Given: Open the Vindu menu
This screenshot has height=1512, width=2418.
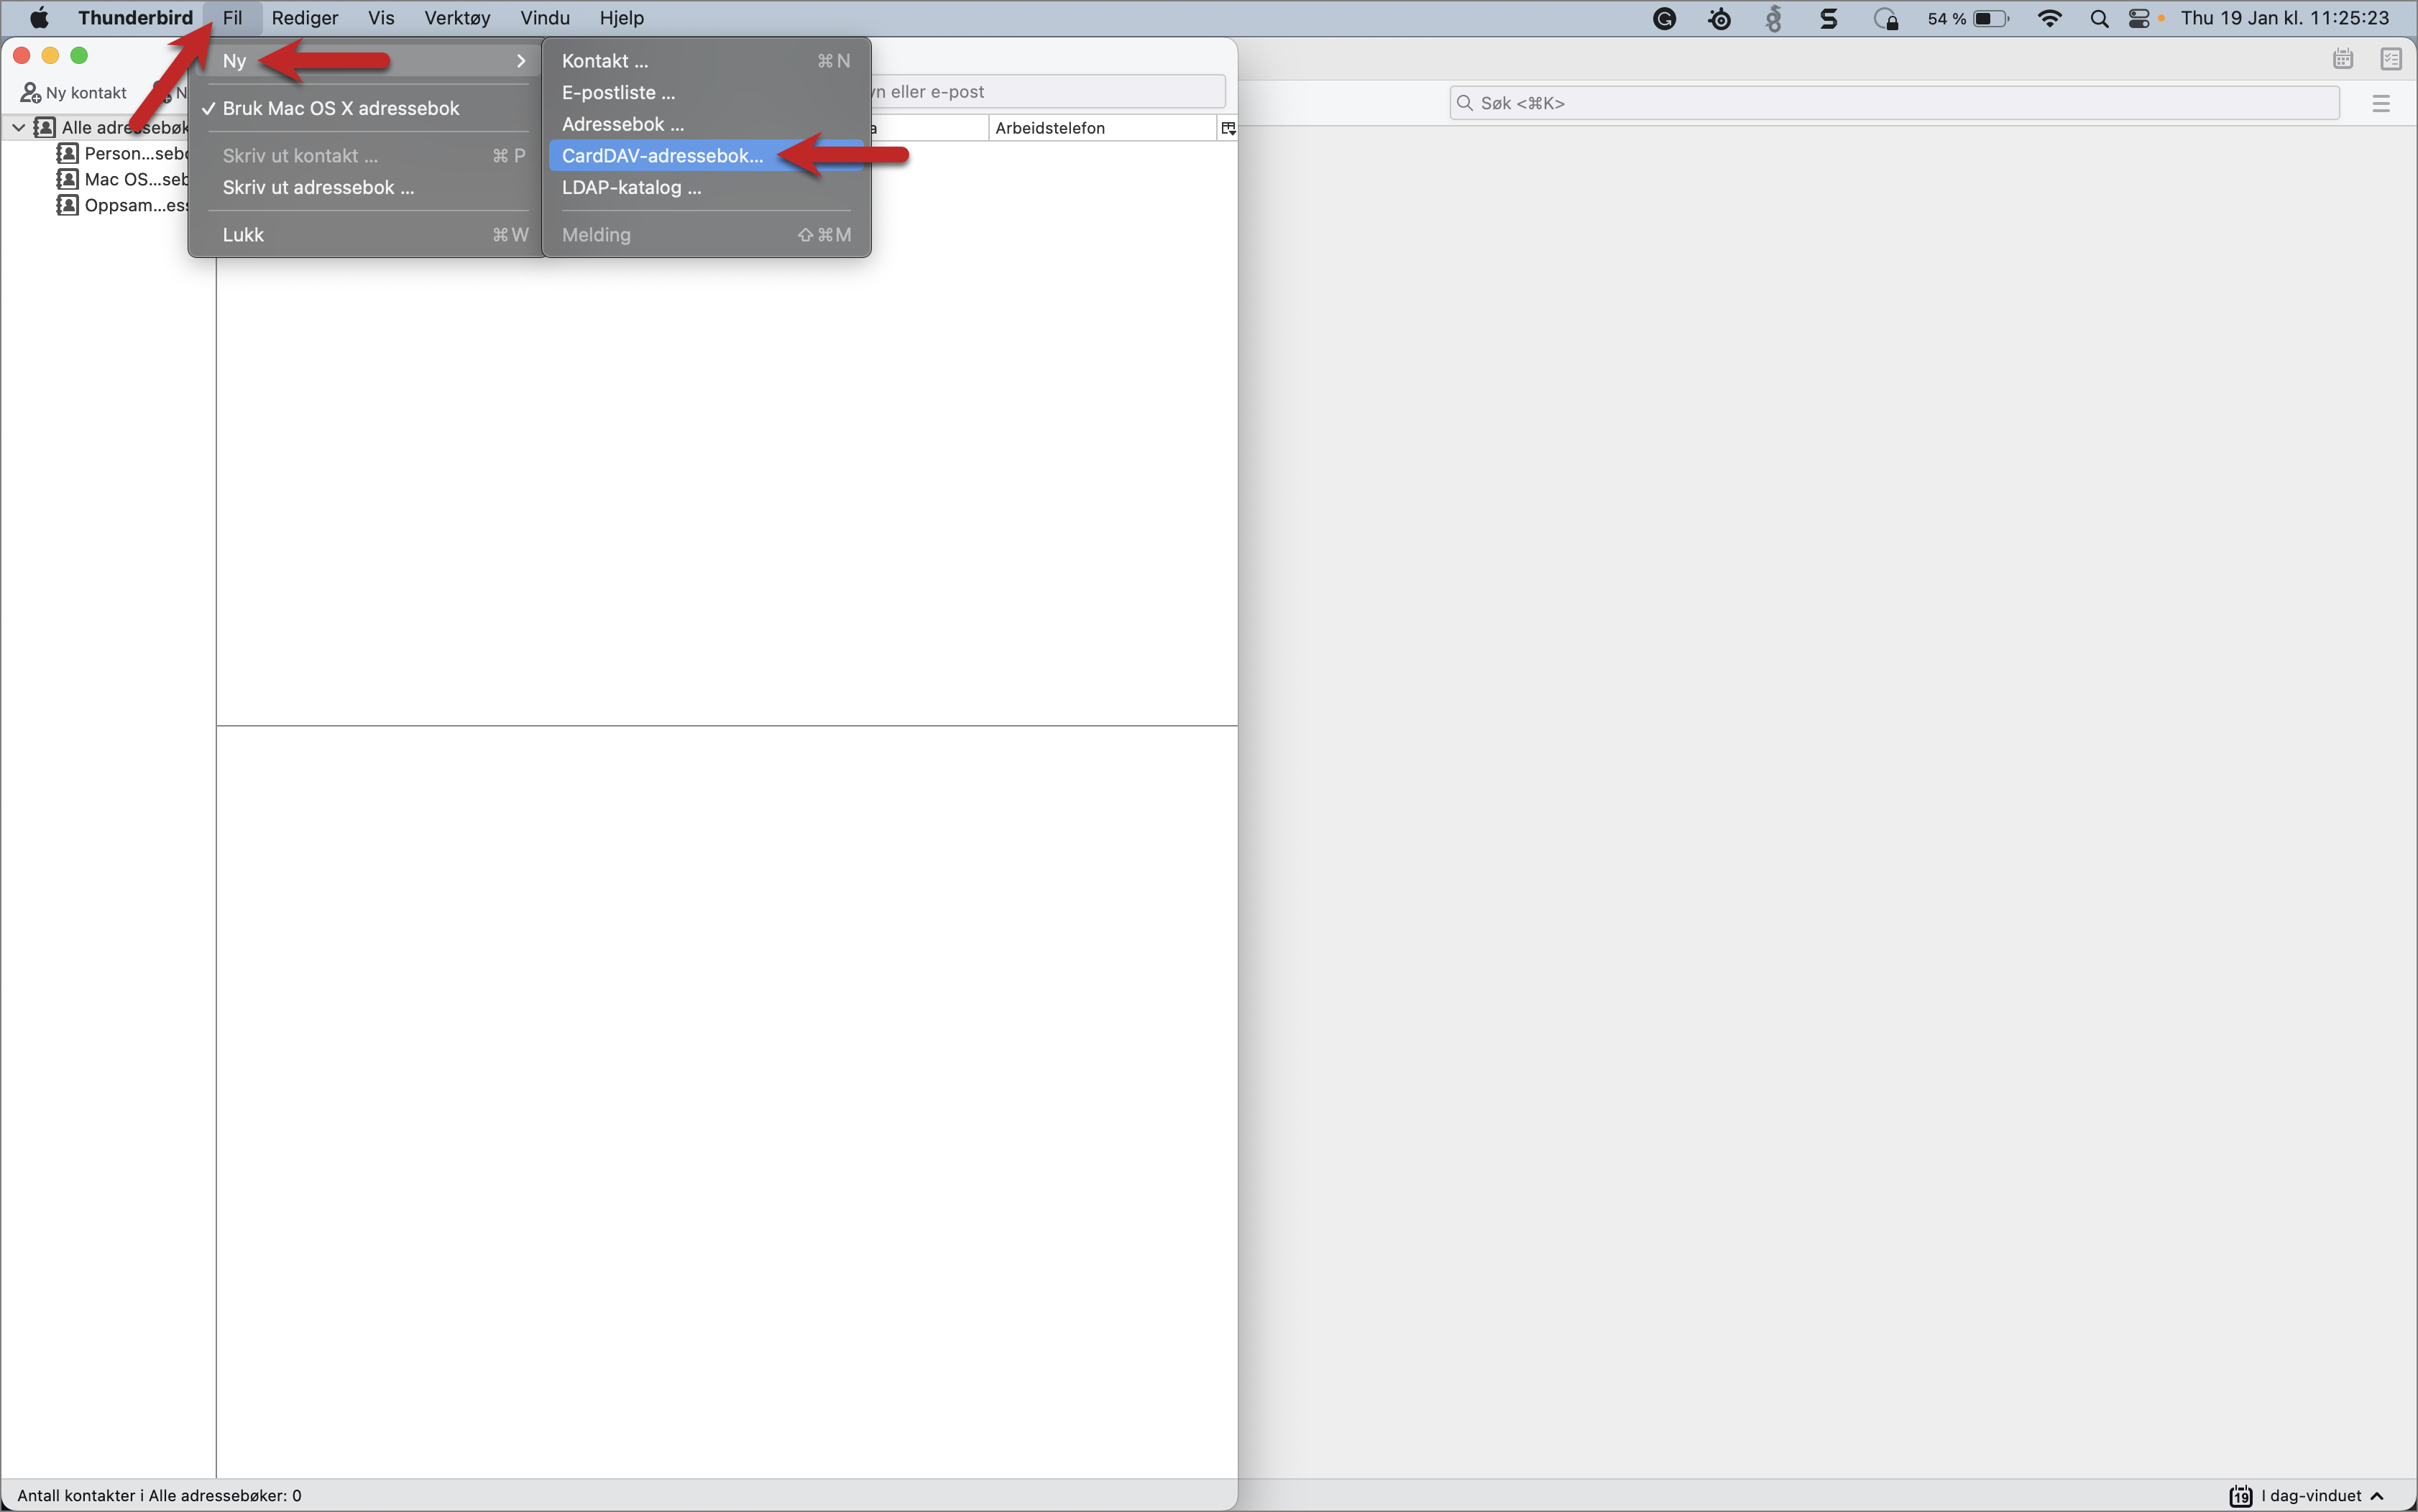Looking at the screenshot, I should click(545, 18).
